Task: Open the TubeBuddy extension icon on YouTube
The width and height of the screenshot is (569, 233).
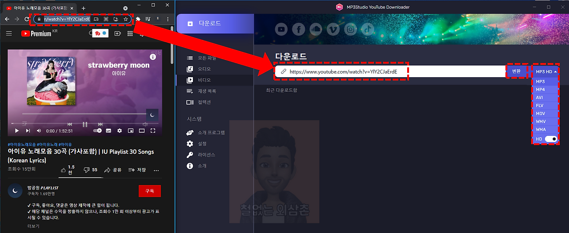Action: pos(100,33)
